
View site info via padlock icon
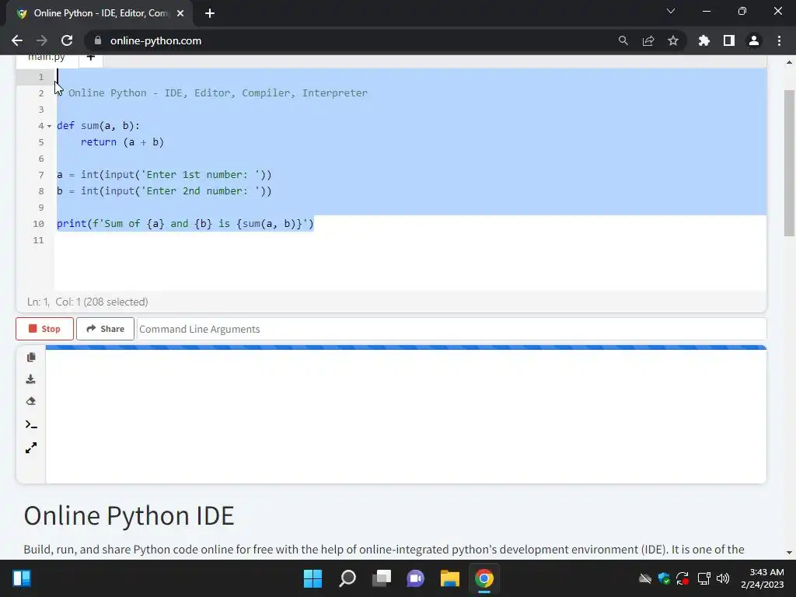(98, 40)
